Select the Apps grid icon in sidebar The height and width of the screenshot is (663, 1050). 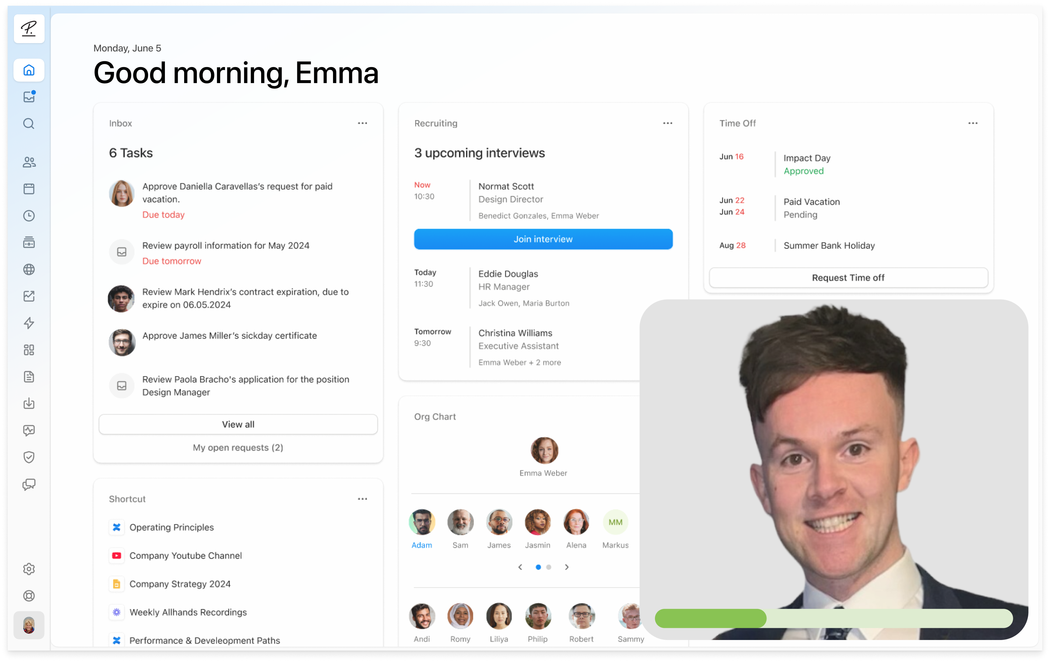point(29,350)
